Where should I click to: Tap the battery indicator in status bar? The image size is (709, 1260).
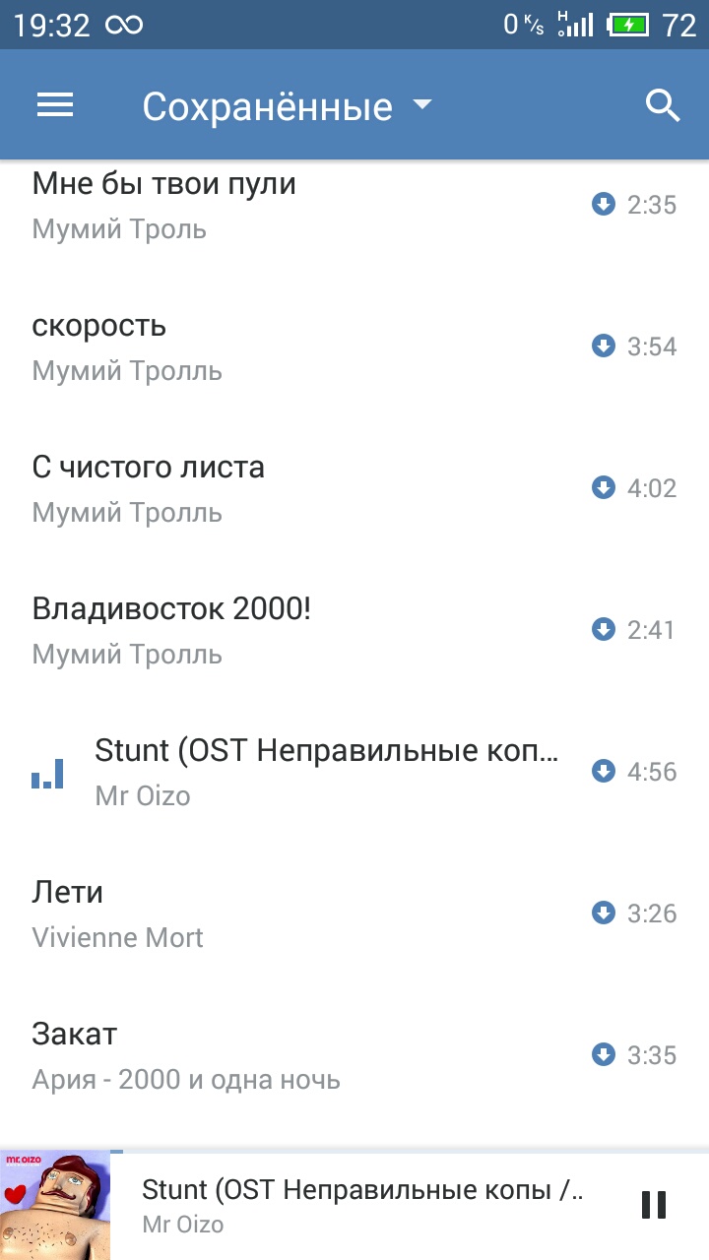click(629, 25)
